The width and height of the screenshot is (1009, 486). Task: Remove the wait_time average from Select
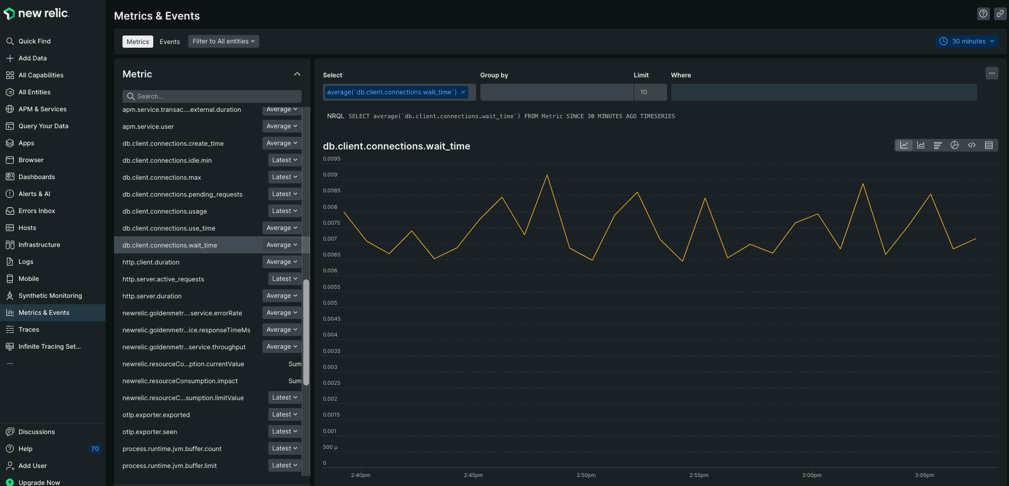pyautogui.click(x=463, y=92)
